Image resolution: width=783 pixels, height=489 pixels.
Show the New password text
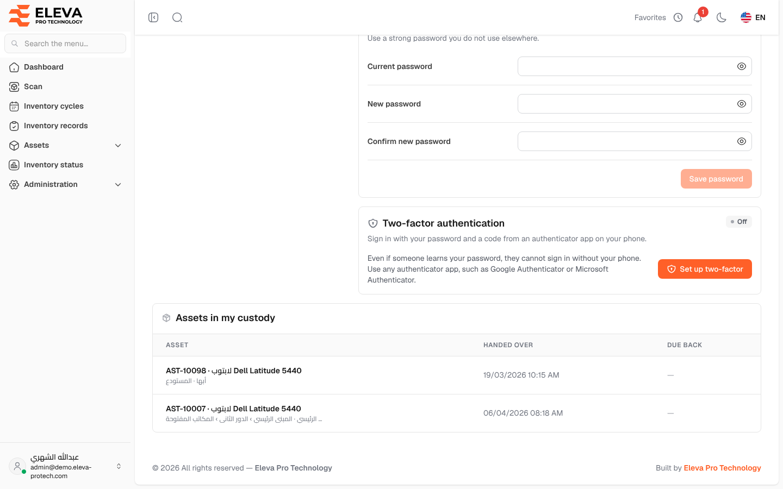[x=741, y=104]
